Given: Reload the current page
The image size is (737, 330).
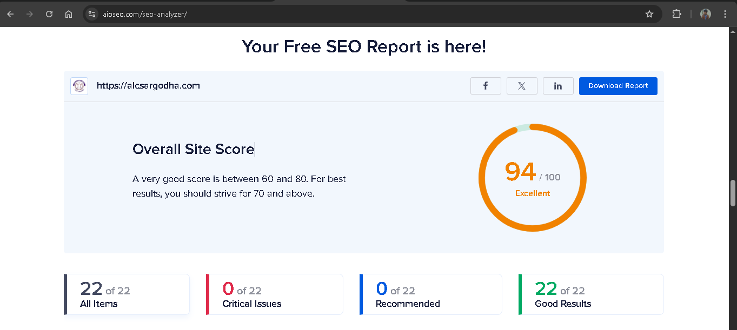Looking at the screenshot, I should pyautogui.click(x=49, y=14).
